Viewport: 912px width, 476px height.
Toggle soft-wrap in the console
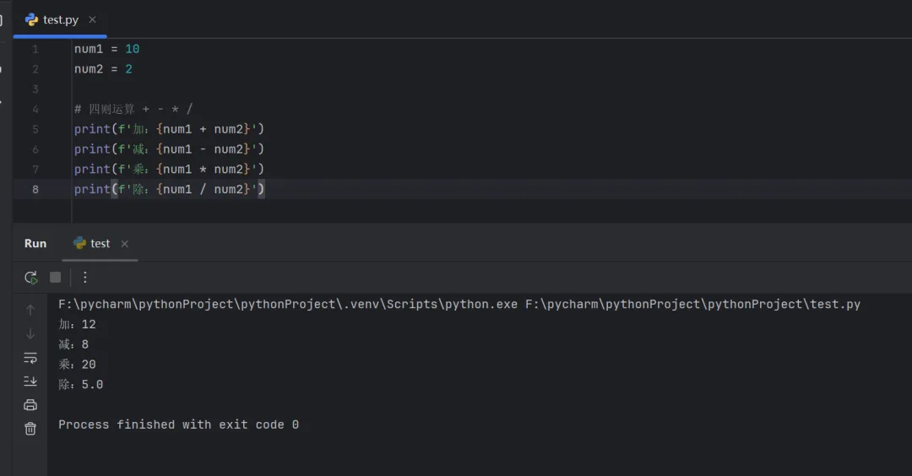click(x=30, y=357)
